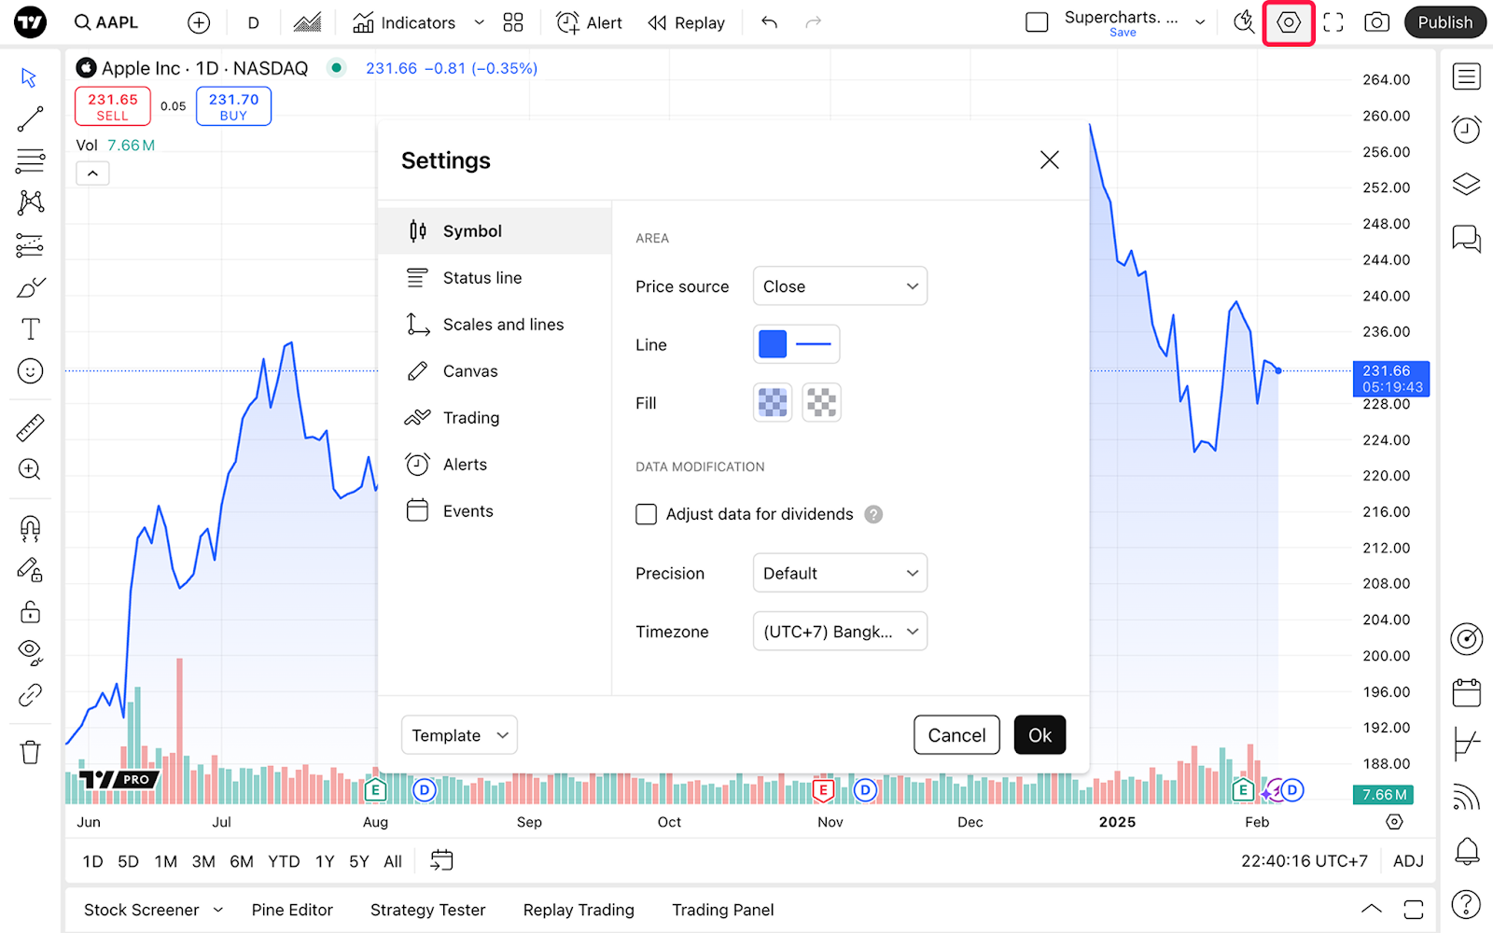The height and width of the screenshot is (933, 1493).
Task: Open the layout grid selector
Action: (513, 22)
